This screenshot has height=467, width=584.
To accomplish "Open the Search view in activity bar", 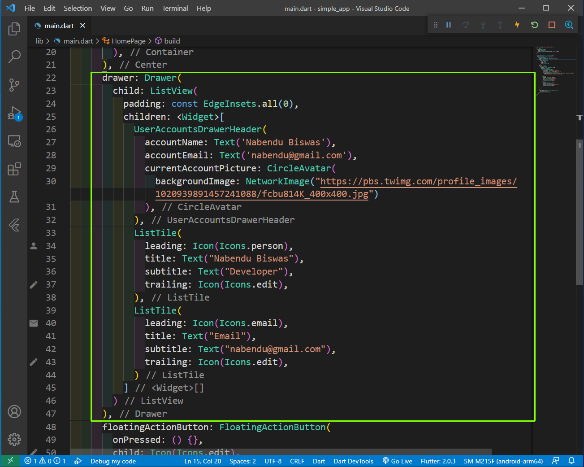I will [14, 57].
